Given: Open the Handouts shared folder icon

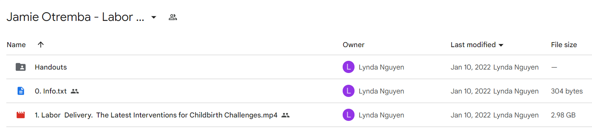Looking at the screenshot, I should click(21, 67).
